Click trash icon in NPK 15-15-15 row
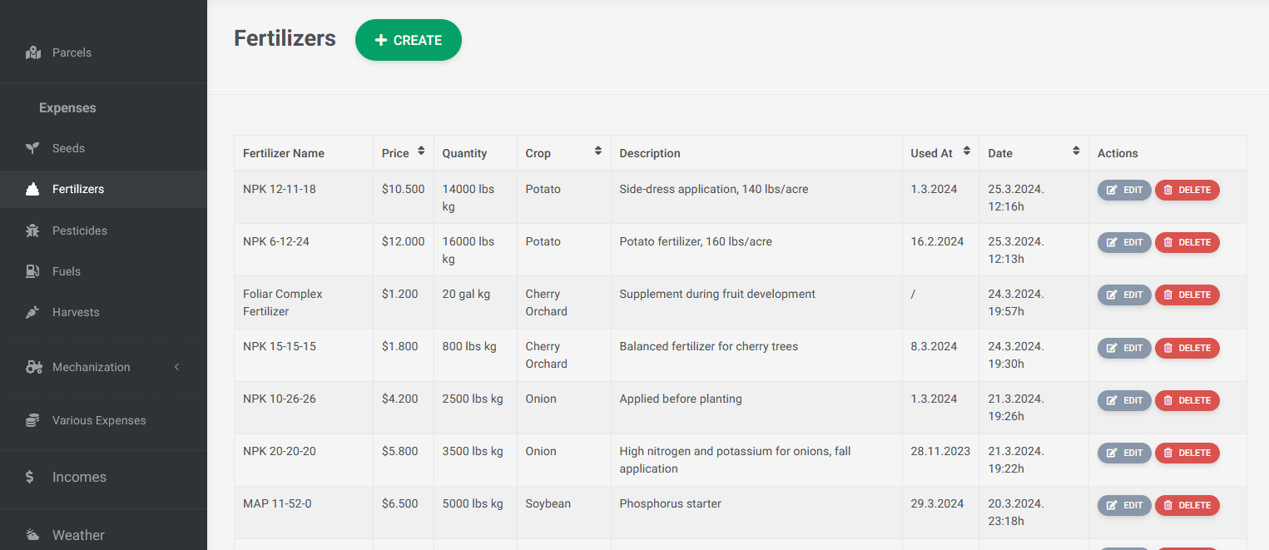 (1168, 348)
